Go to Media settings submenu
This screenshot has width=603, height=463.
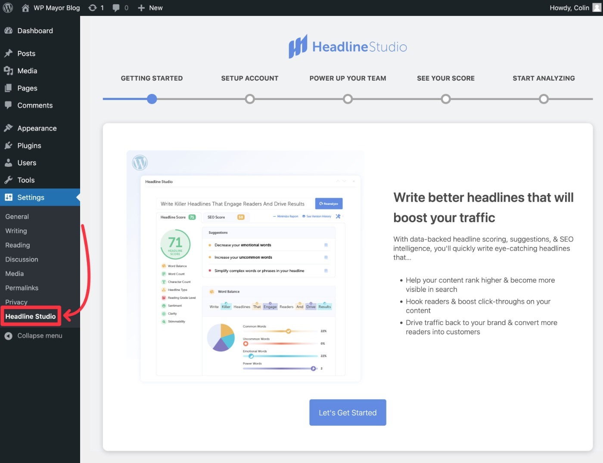click(15, 273)
